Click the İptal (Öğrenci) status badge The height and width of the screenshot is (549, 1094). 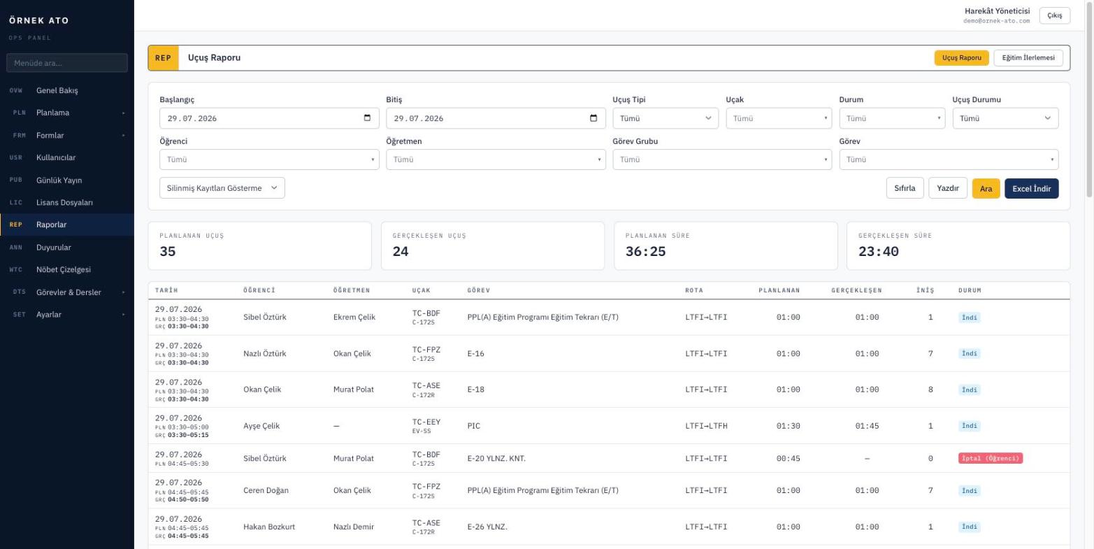[x=991, y=459]
